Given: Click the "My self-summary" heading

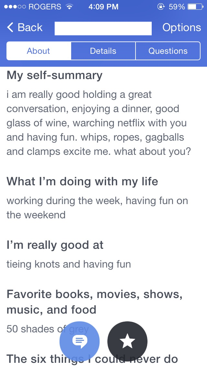Looking at the screenshot, I should 54,75.
